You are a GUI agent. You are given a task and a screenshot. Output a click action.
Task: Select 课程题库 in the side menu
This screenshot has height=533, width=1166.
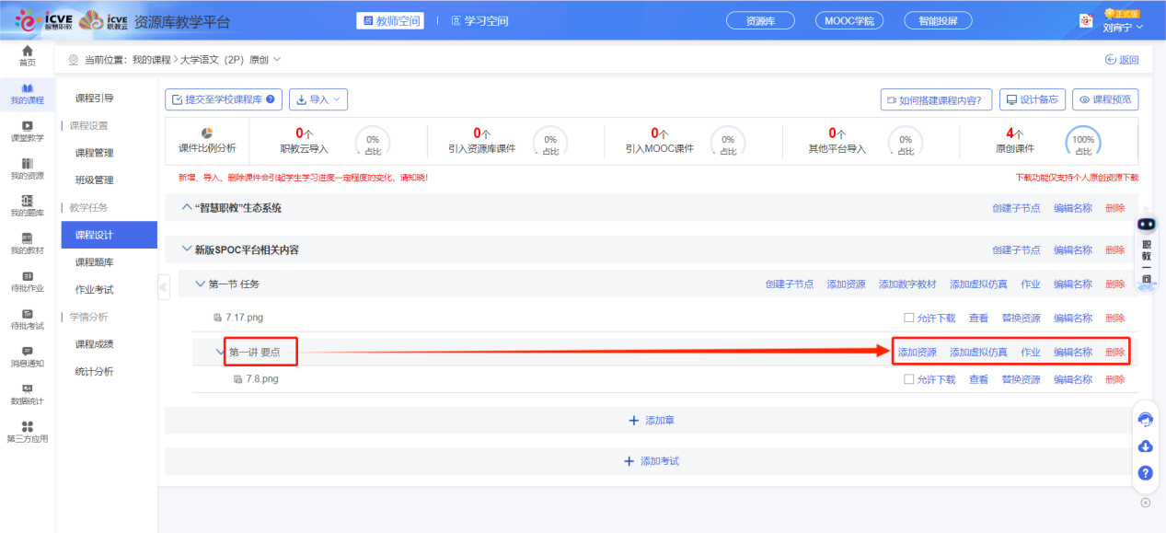pos(95,262)
